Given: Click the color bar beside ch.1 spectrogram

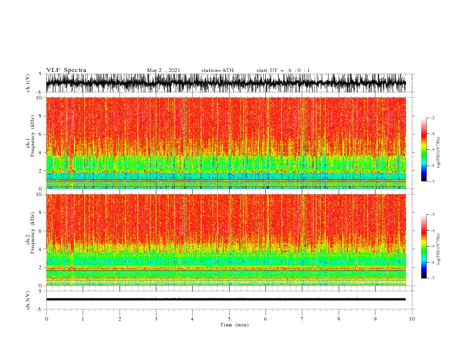Looking at the screenshot, I should pyautogui.click(x=424, y=150).
